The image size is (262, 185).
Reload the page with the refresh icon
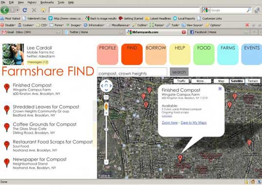[25, 10]
